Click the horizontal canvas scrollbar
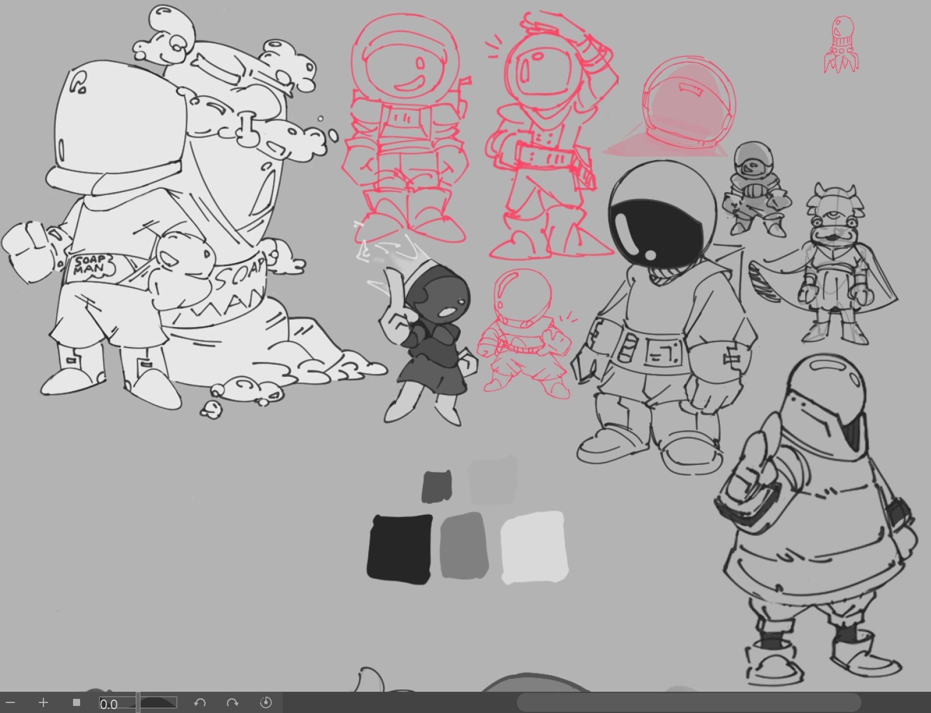Viewport: 931px width, 713px height. 688,702
